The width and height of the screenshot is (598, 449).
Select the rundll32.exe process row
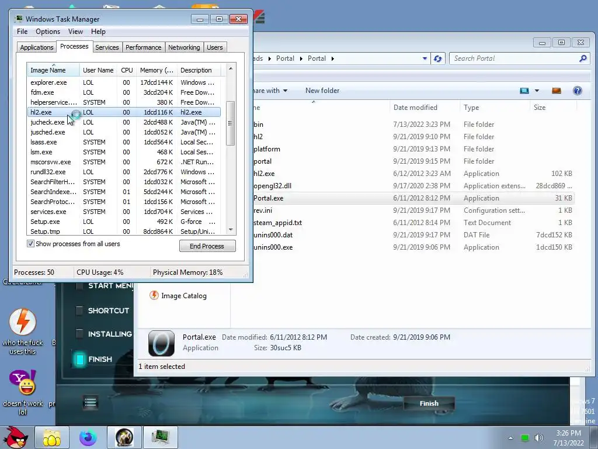pyautogui.click(x=124, y=172)
